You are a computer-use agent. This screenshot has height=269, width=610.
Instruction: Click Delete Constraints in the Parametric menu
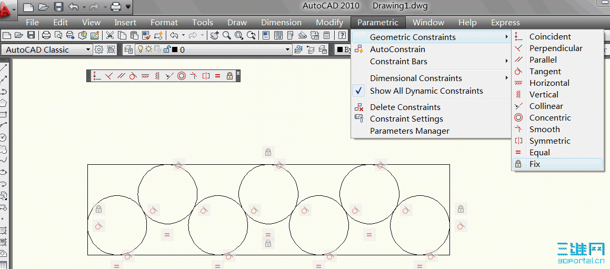tap(432, 107)
